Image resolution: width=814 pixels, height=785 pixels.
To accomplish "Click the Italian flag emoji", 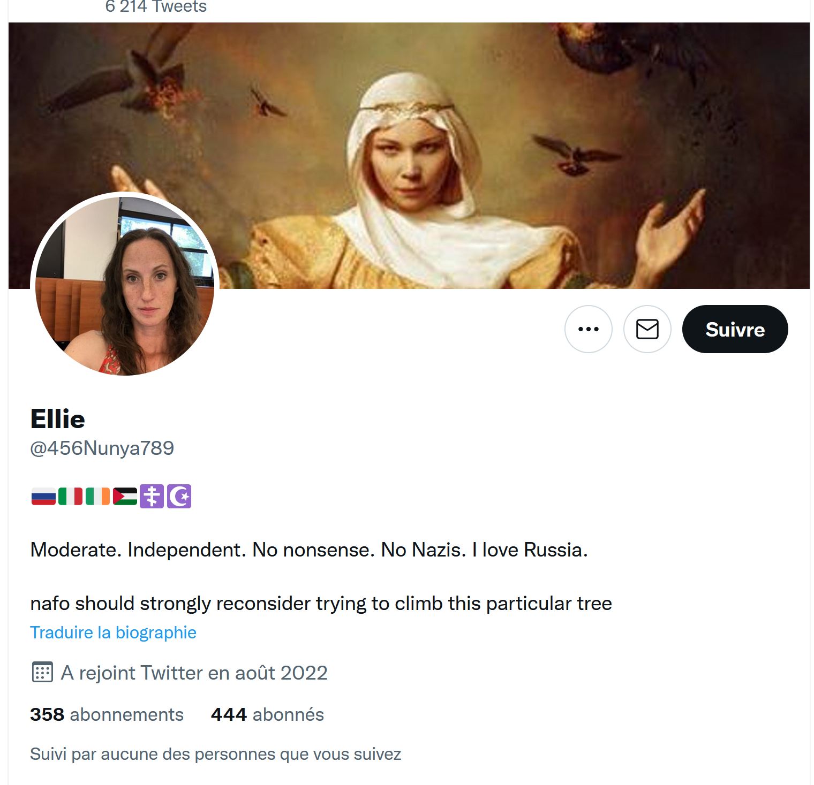I will 70,497.
